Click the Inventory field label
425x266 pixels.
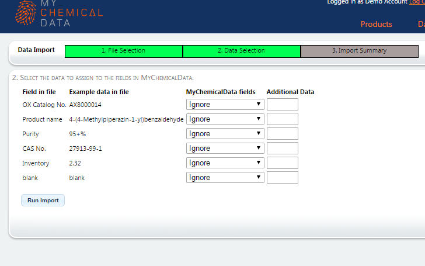click(36, 164)
